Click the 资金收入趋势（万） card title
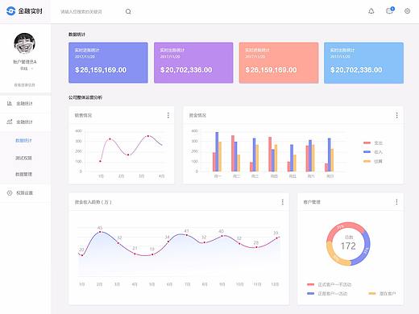Viewport: 419px width, 314px height. click(93, 202)
